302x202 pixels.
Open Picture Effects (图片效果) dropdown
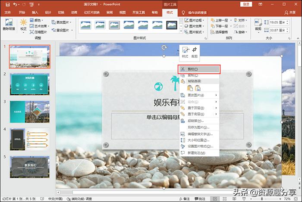coord(194,26)
